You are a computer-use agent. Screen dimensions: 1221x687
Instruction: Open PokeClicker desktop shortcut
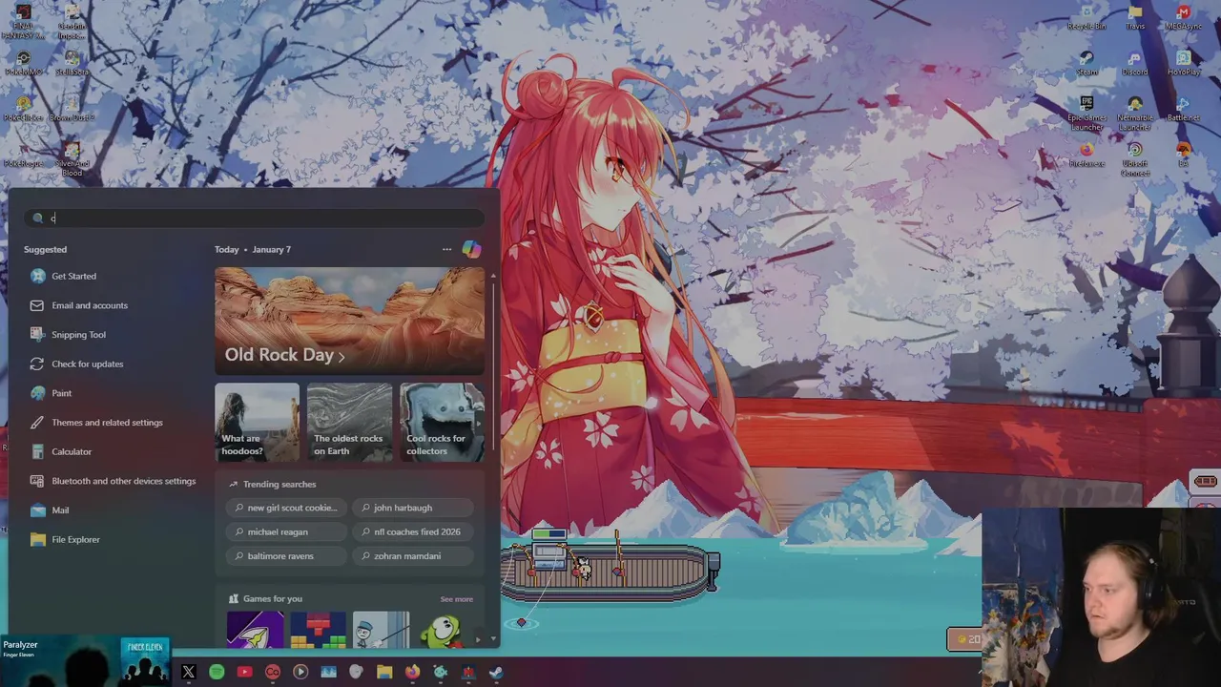click(24, 109)
